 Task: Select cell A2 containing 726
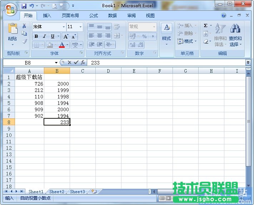[29, 84]
